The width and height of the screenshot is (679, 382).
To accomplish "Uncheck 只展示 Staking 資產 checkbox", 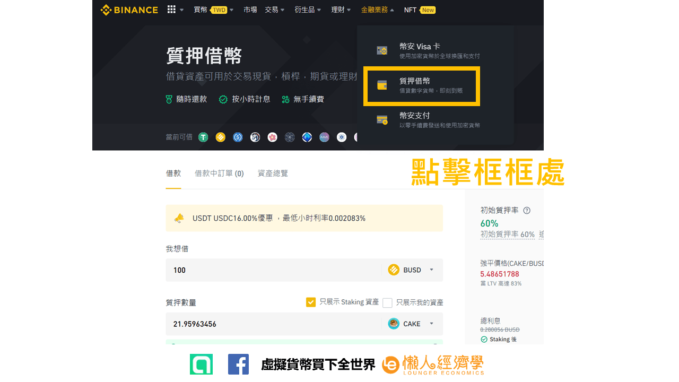I will point(311,302).
